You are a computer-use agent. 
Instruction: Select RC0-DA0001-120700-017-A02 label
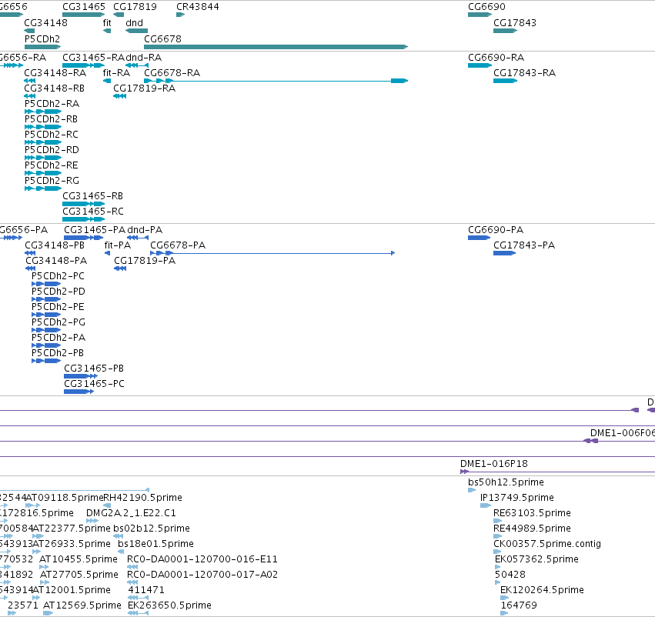coord(202,575)
